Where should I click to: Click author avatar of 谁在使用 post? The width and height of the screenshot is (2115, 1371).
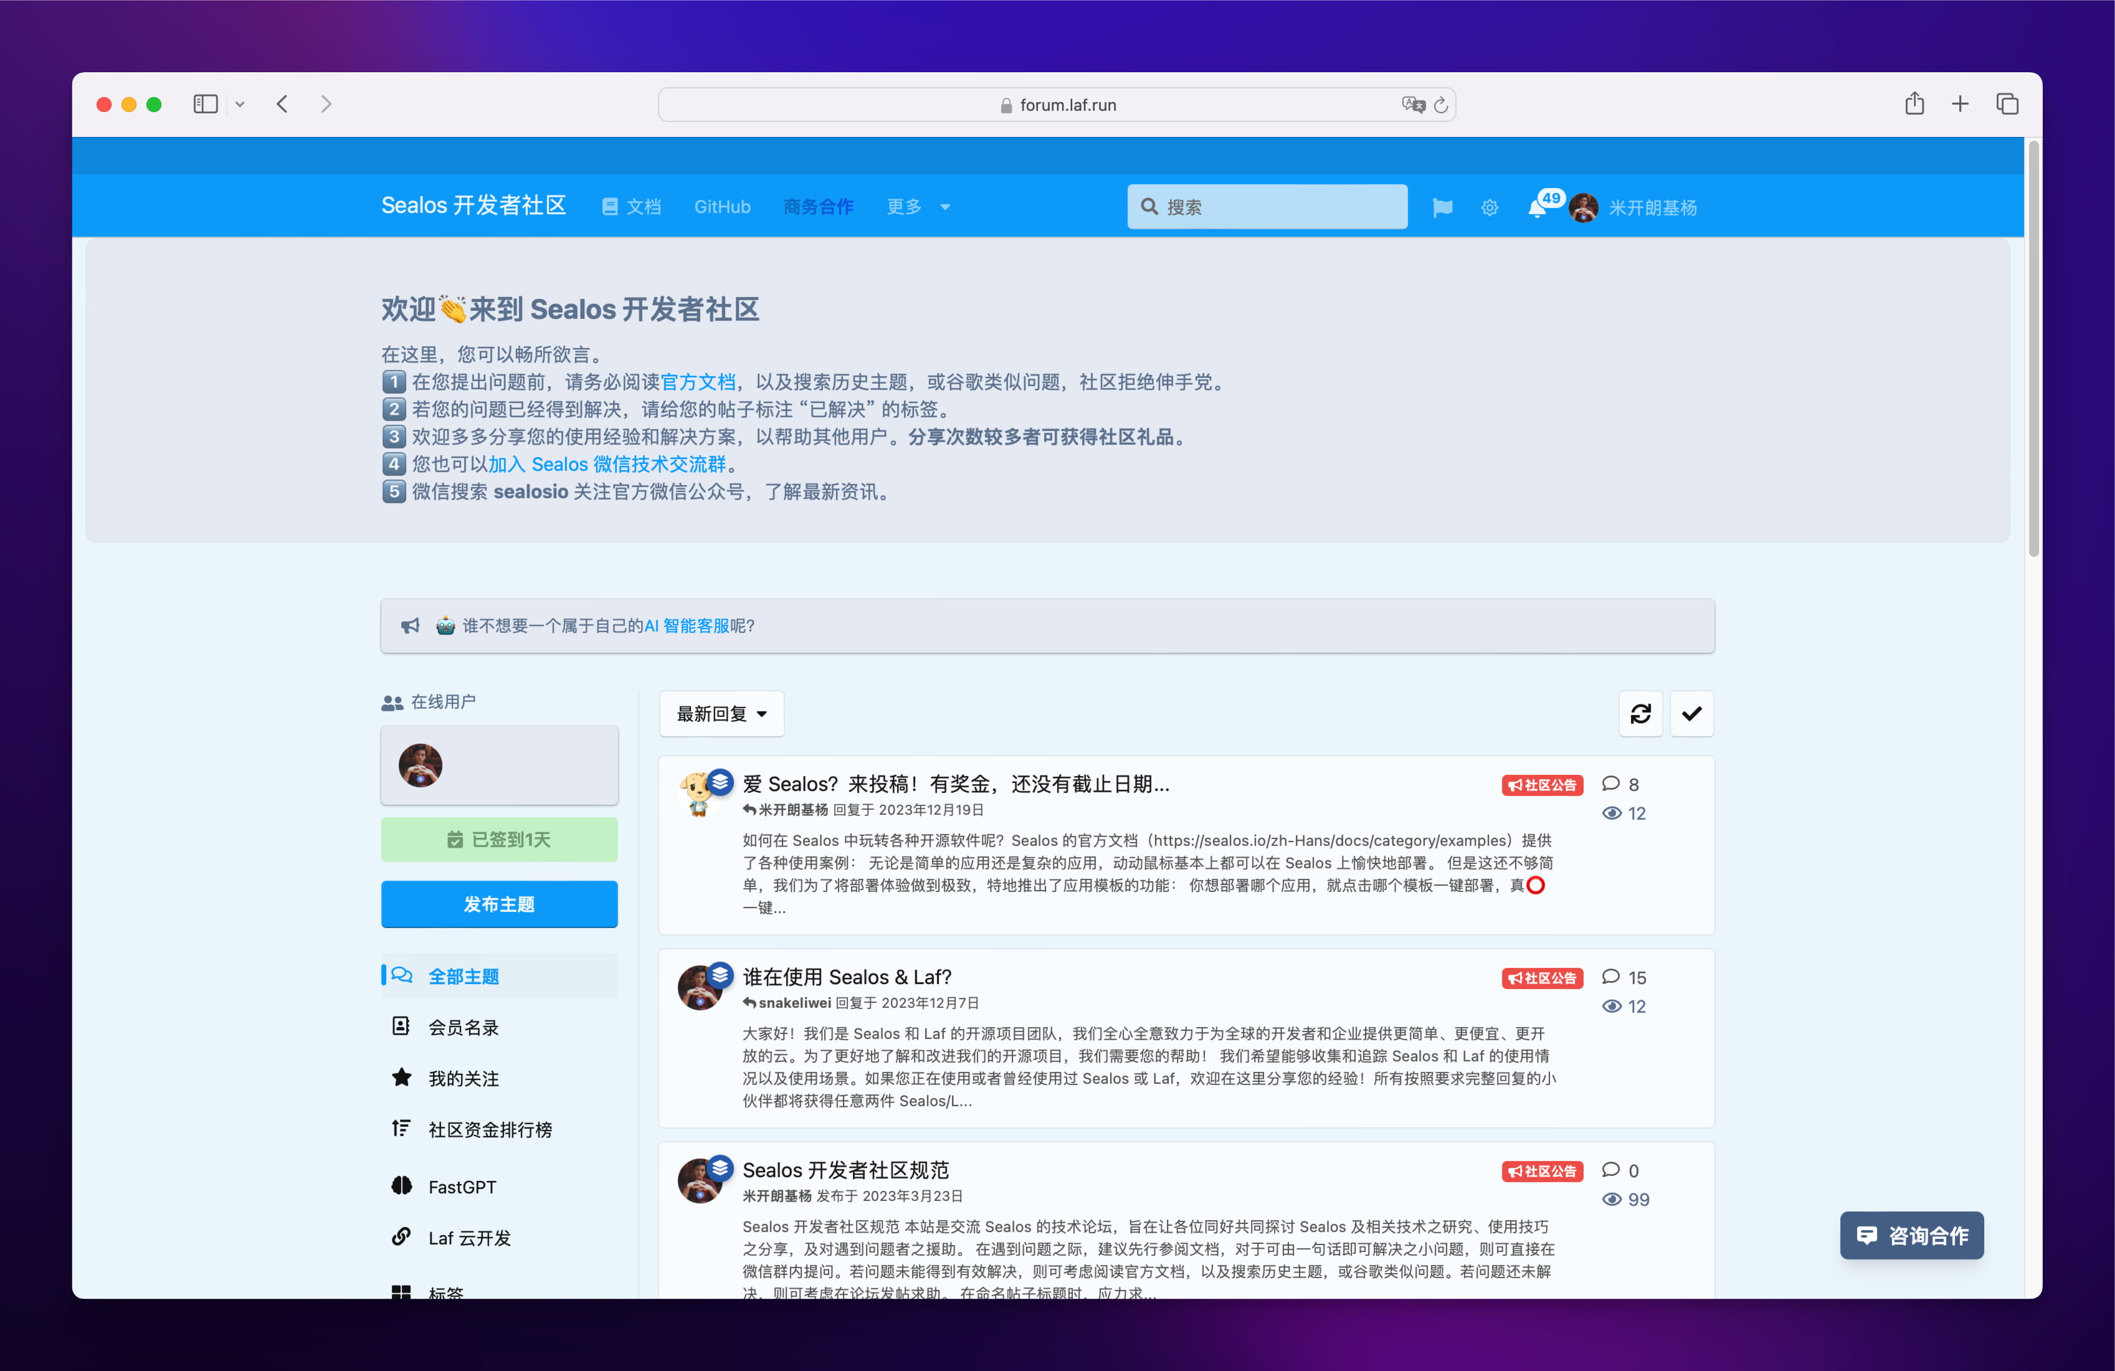pyautogui.click(x=700, y=987)
